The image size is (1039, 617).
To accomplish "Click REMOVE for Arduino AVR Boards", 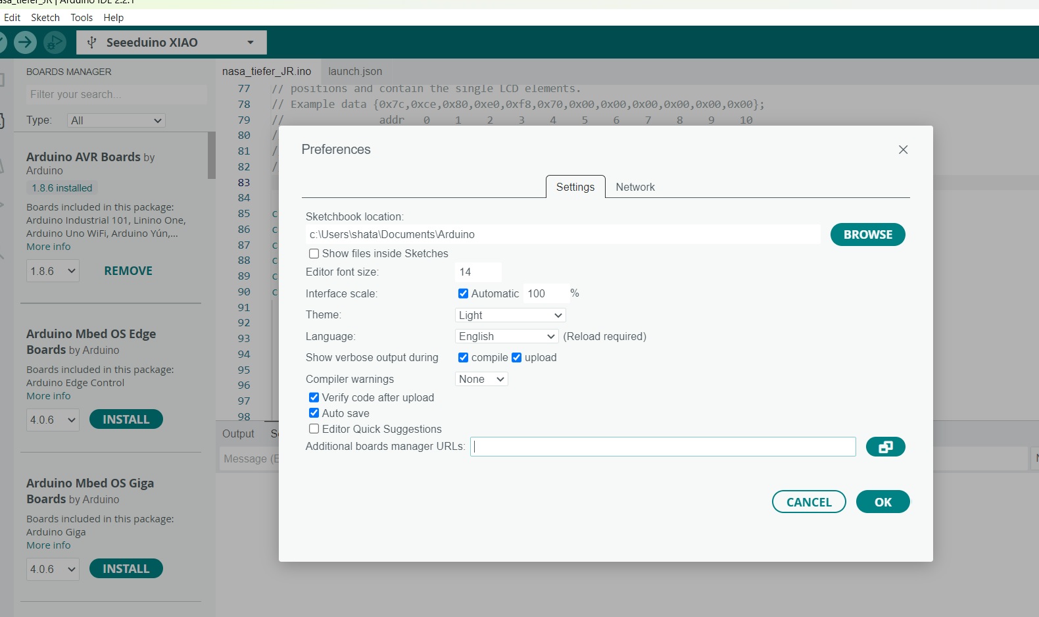I will point(128,271).
